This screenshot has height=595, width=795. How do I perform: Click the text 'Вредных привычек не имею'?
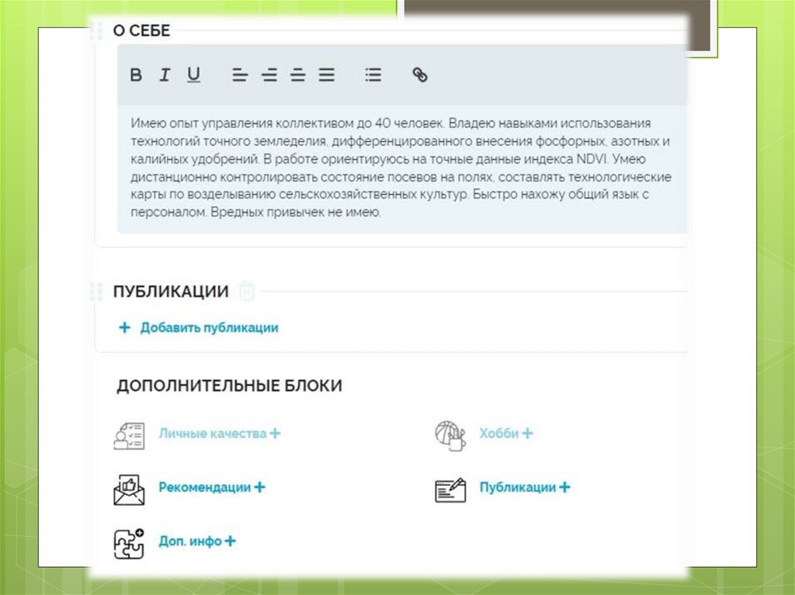[x=296, y=212]
